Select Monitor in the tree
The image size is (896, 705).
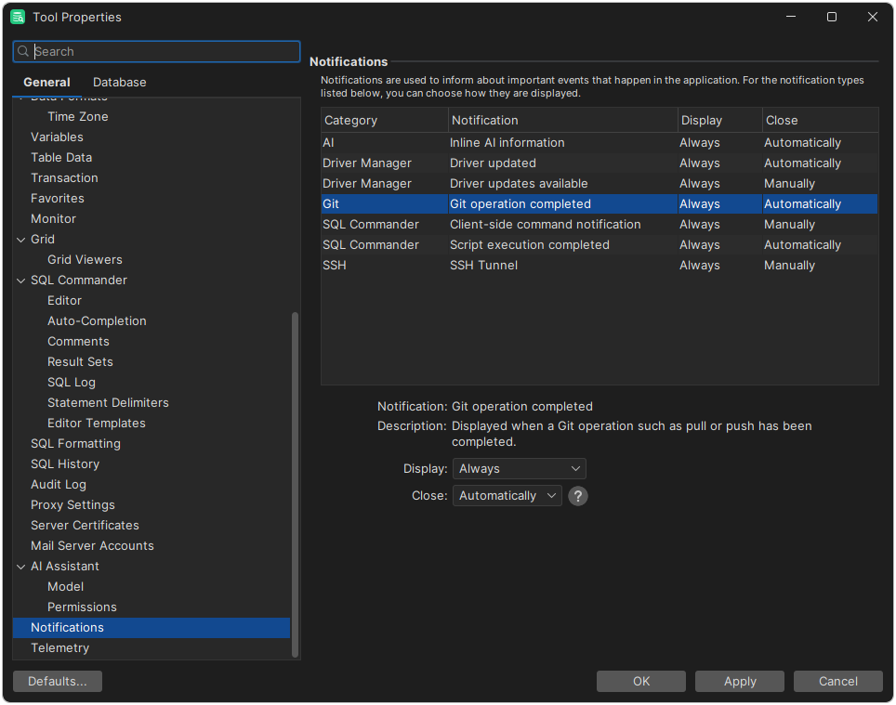pyautogui.click(x=53, y=219)
